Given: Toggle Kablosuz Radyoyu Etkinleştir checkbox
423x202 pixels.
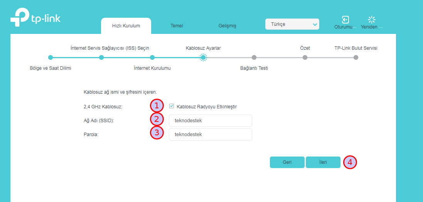Looking at the screenshot, I should point(172,106).
